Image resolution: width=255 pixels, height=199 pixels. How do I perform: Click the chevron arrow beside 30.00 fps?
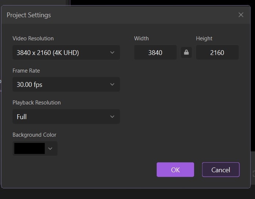[x=112, y=85]
